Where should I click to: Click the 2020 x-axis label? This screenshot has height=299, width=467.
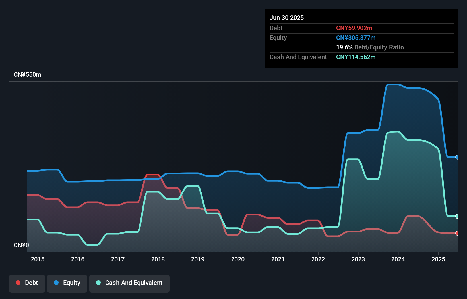(238, 259)
